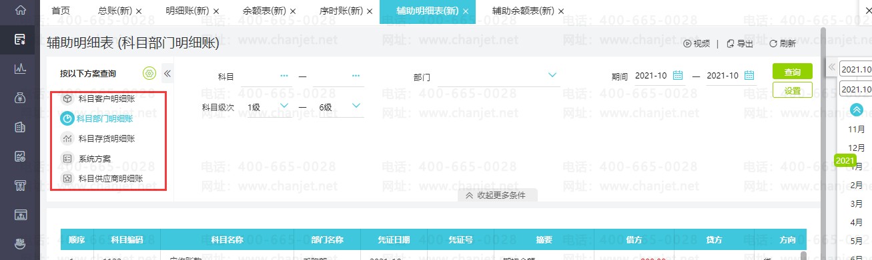Click the end period 2021-10 field
This screenshot has width=872, height=260.
(x=723, y=76)
